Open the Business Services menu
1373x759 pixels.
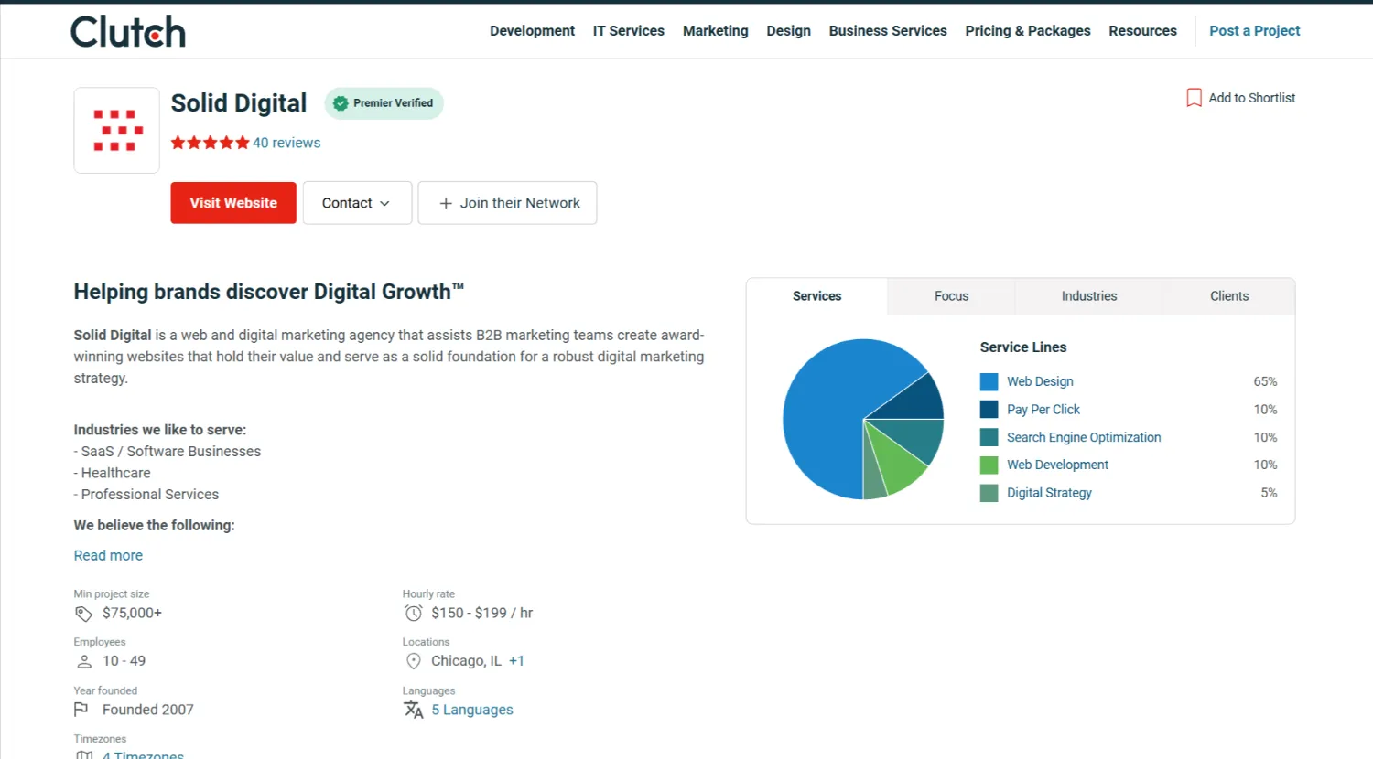pyautogui.click(x=887, y=30)
